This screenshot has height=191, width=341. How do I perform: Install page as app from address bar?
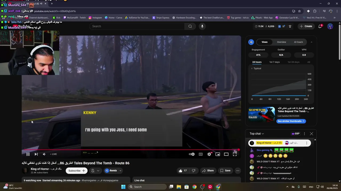294,11
